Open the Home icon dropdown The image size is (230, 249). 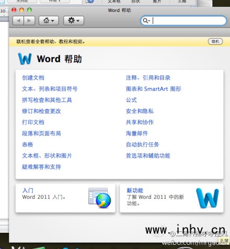click(x=49, y=20)
